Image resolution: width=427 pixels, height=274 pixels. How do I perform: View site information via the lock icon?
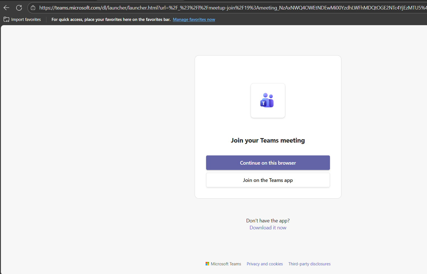coord(33,8)
